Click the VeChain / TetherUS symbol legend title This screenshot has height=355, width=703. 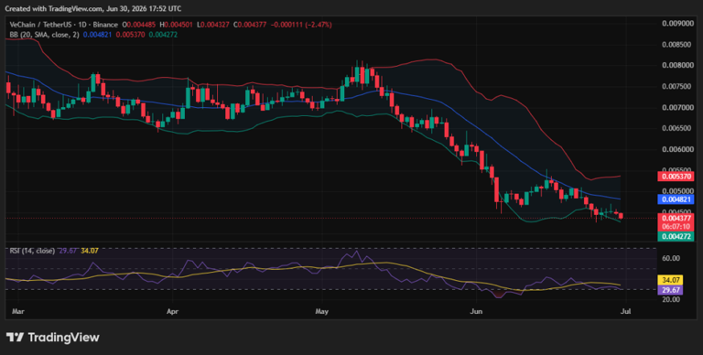[x=64, y=25]
